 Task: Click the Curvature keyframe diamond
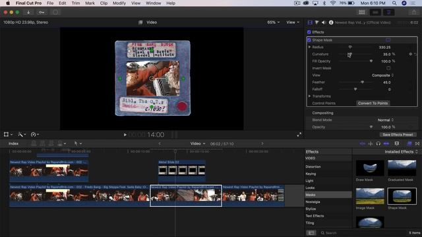coord(410,54)
